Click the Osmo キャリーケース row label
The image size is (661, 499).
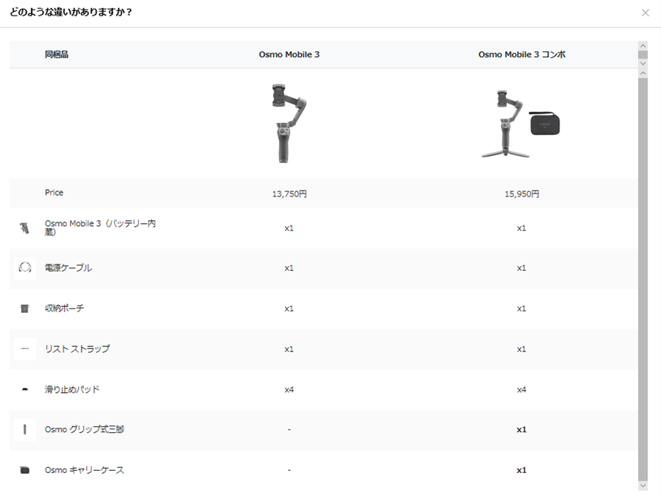point(85,470)
